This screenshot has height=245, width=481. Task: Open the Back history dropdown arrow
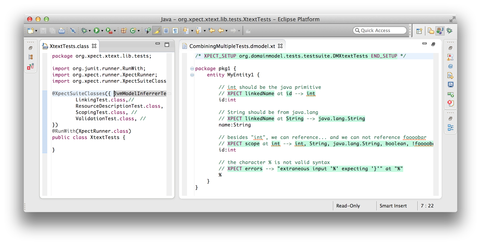(226, 31)
